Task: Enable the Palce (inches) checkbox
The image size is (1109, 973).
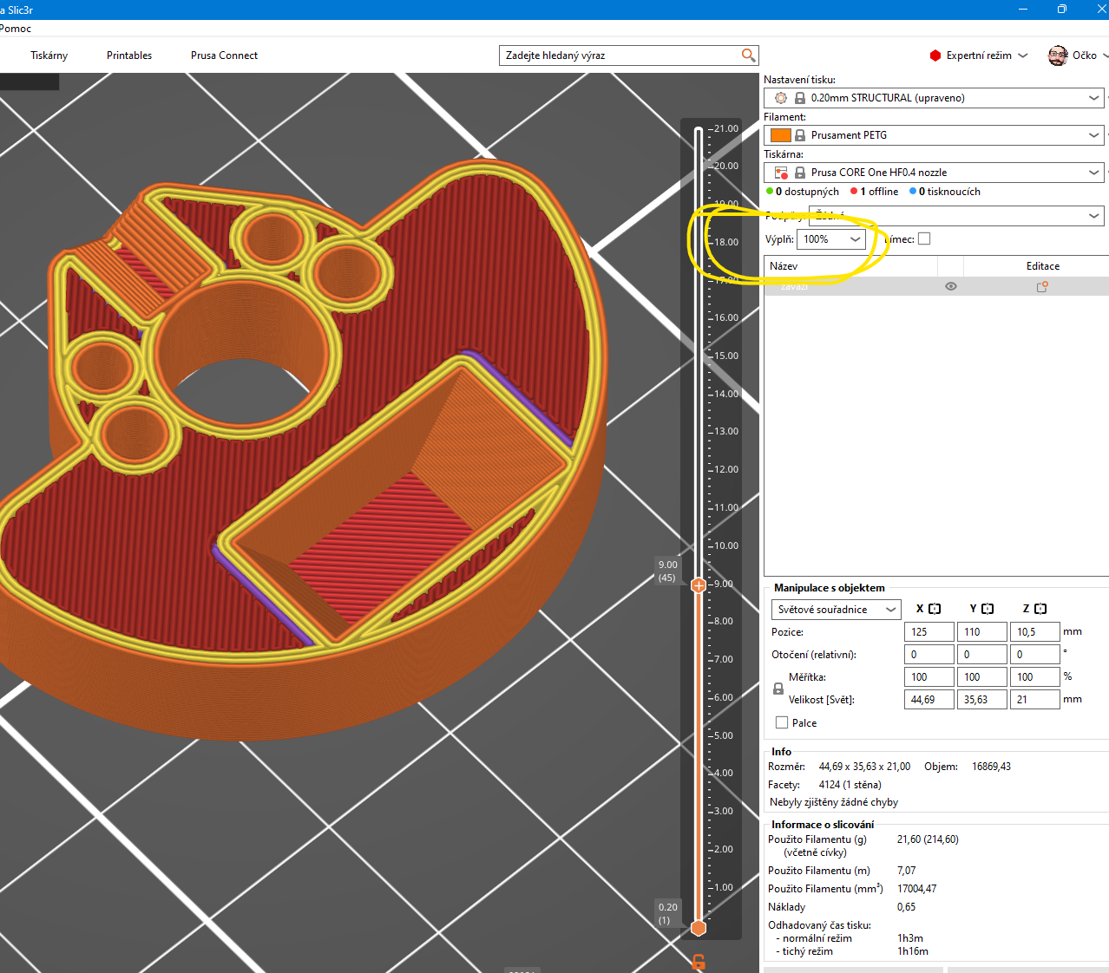Action: pos(782,722)
